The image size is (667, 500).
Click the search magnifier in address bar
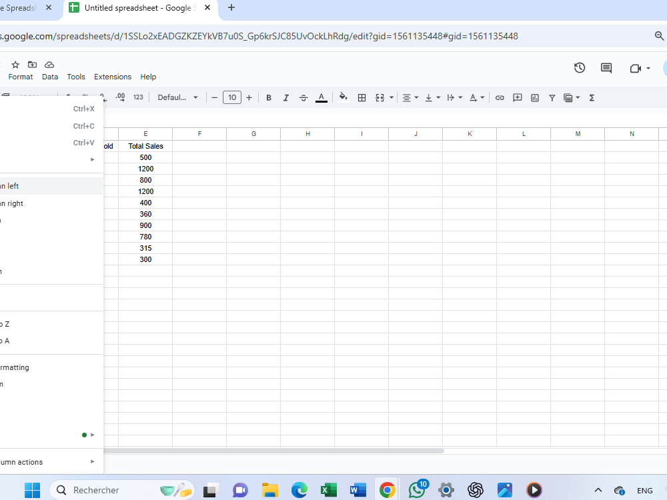tap(660, 36)
